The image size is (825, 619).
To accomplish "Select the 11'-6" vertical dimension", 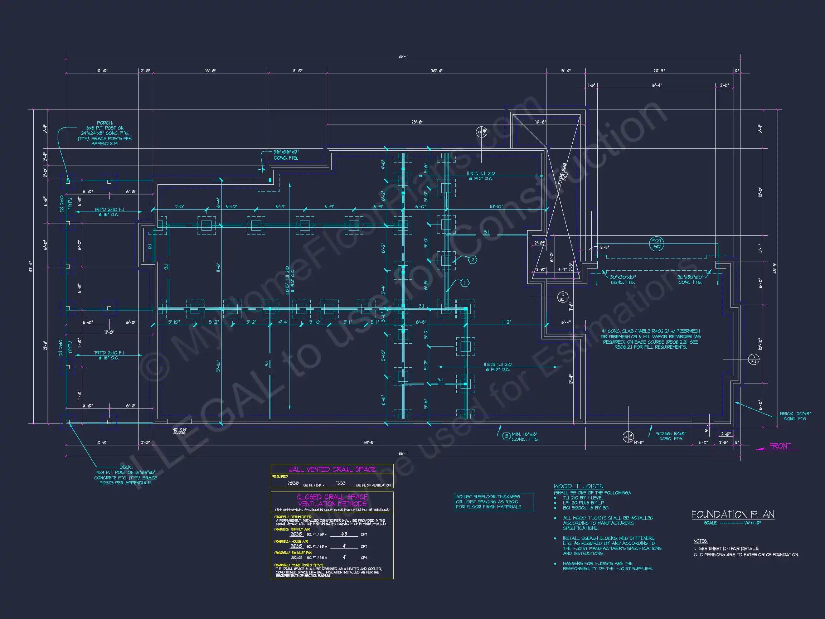I will click(218, 267).
